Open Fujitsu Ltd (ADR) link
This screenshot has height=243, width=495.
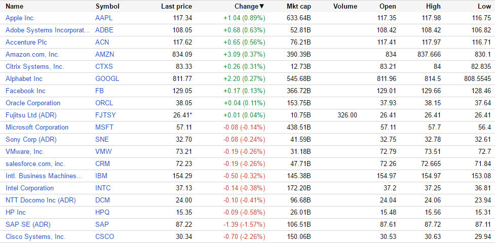(x=30, y=115)
